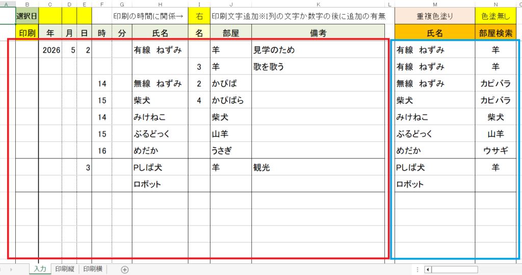Click the year cell containing 2026
Screen dimensions: 522x275
pos(50,50)
